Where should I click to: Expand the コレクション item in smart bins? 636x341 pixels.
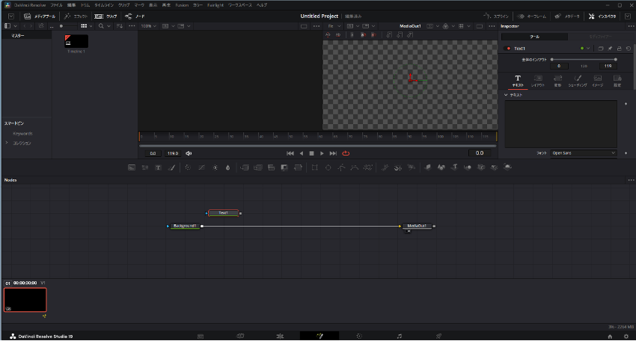pos(7,142)
